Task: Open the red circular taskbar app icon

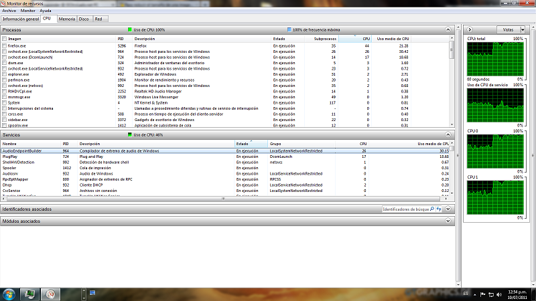Action: click(51, 294)
